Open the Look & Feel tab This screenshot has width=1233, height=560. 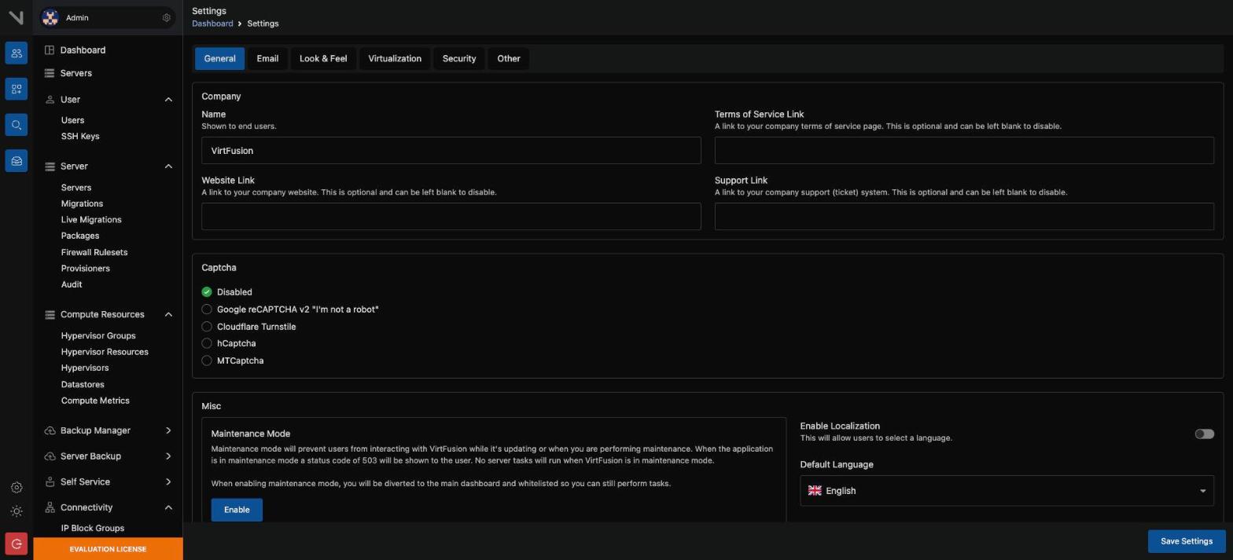[x=323, y=59]
